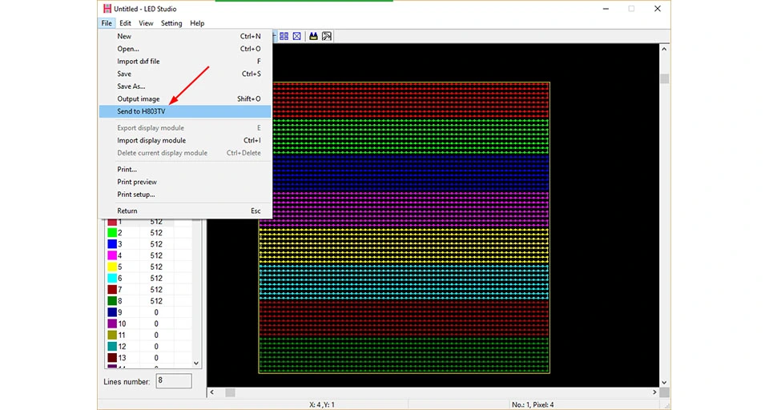Image resolution: width=769 pixels, height=410 pixels.
Task: Click the canvas horizontal scrollbar right arrow
Action: [654, 392]
